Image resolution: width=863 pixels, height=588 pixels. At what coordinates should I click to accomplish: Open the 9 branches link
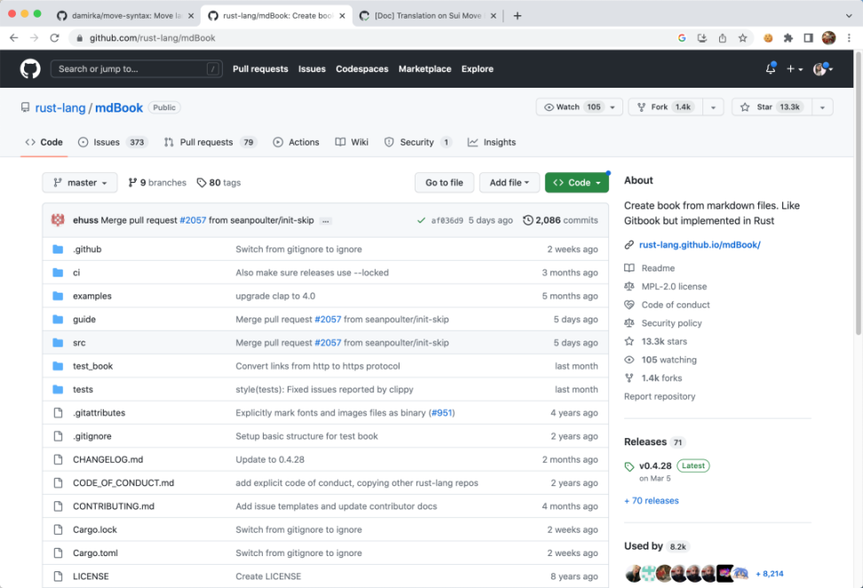[157, 183]
